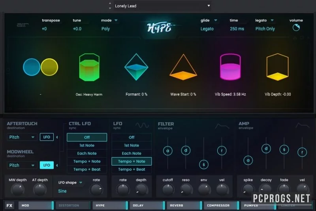Screen dimensions: 316x211
Task: Click the HYPE logo
Action: 160,28
